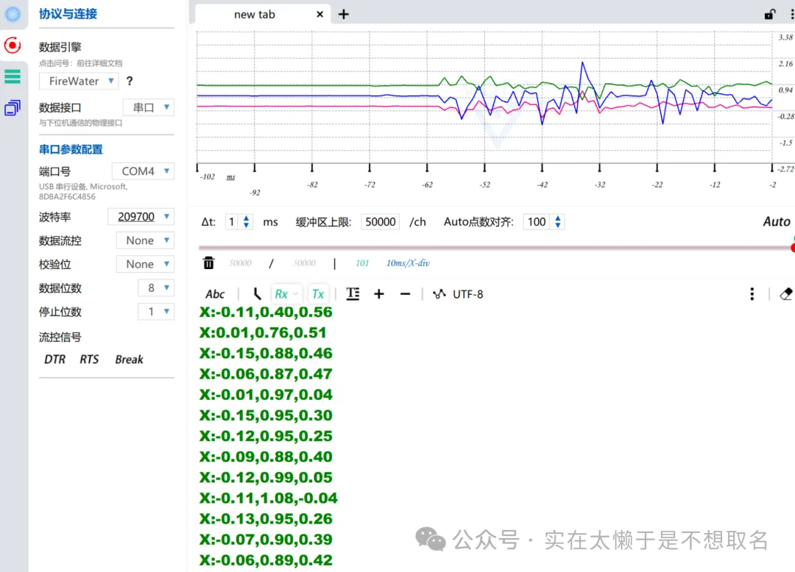Open the green list panel icon

pyautogui.click(x=13, y=76)
